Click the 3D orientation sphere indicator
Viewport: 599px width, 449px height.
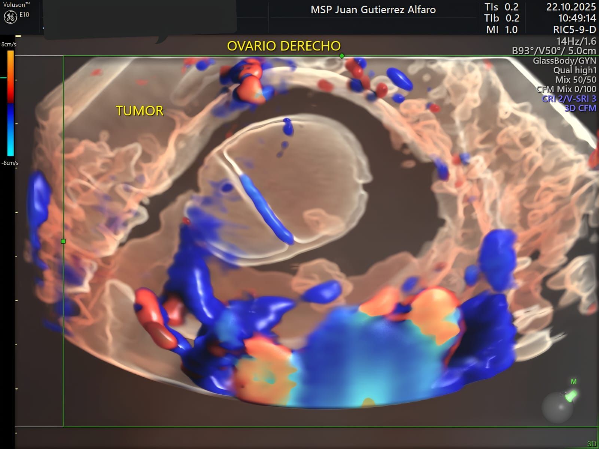coord(557,407)
